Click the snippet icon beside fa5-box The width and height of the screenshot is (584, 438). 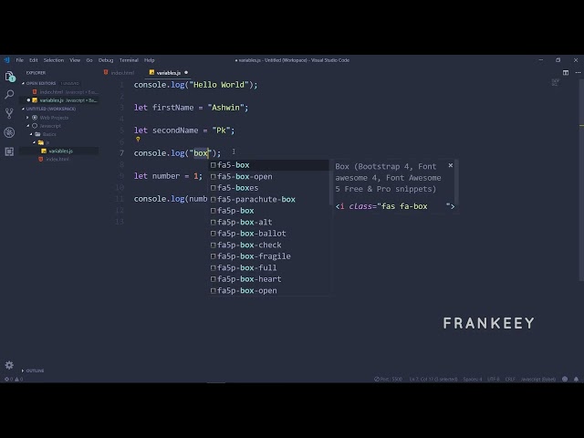[213, 165]
